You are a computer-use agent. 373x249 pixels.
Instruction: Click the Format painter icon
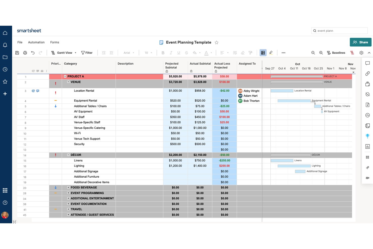click(x=251, y=53)
